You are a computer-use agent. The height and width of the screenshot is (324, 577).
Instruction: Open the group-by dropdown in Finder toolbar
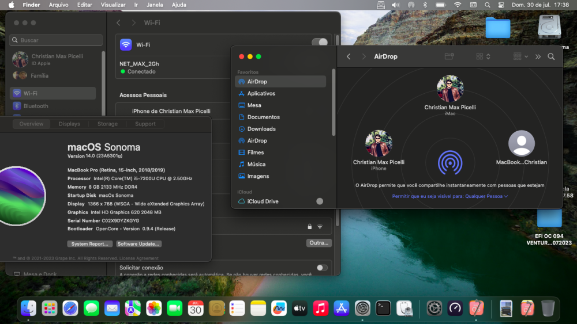pos(520,56)
